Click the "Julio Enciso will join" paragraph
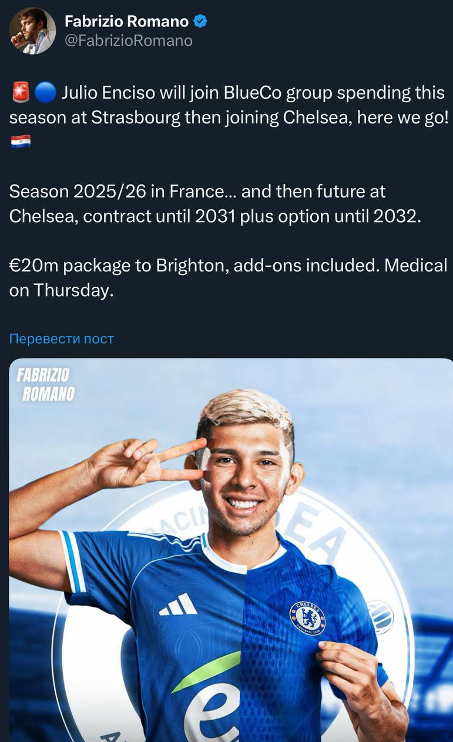This screenshot has height=742, width=453. click(228, 106)
